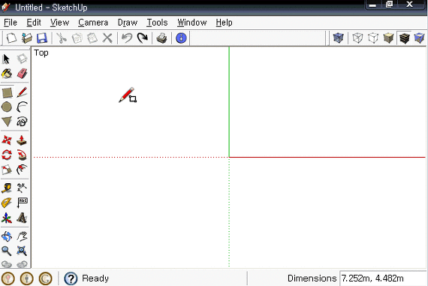Viewport: 428px width, 286px height.
Task: Select the arrow Select tool
Action: click(7, 59)
